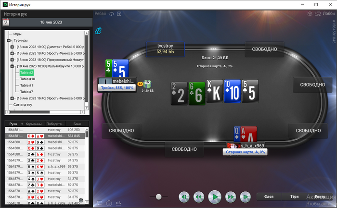The width and height of the screenshot is (337, 208).
Task: Sort by the Победите... column header
Action: coord(55,124)
